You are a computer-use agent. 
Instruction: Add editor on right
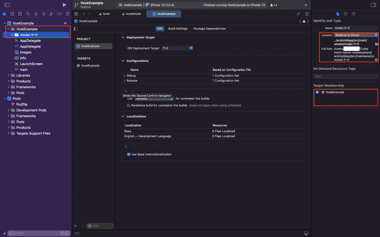point(307,14)
